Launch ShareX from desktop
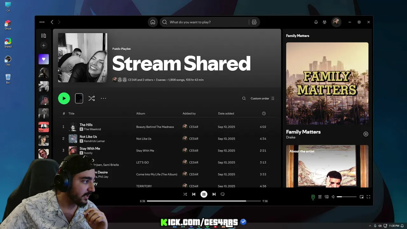The width and height of the screenshot is (407, 229). [x=8, y=43]
